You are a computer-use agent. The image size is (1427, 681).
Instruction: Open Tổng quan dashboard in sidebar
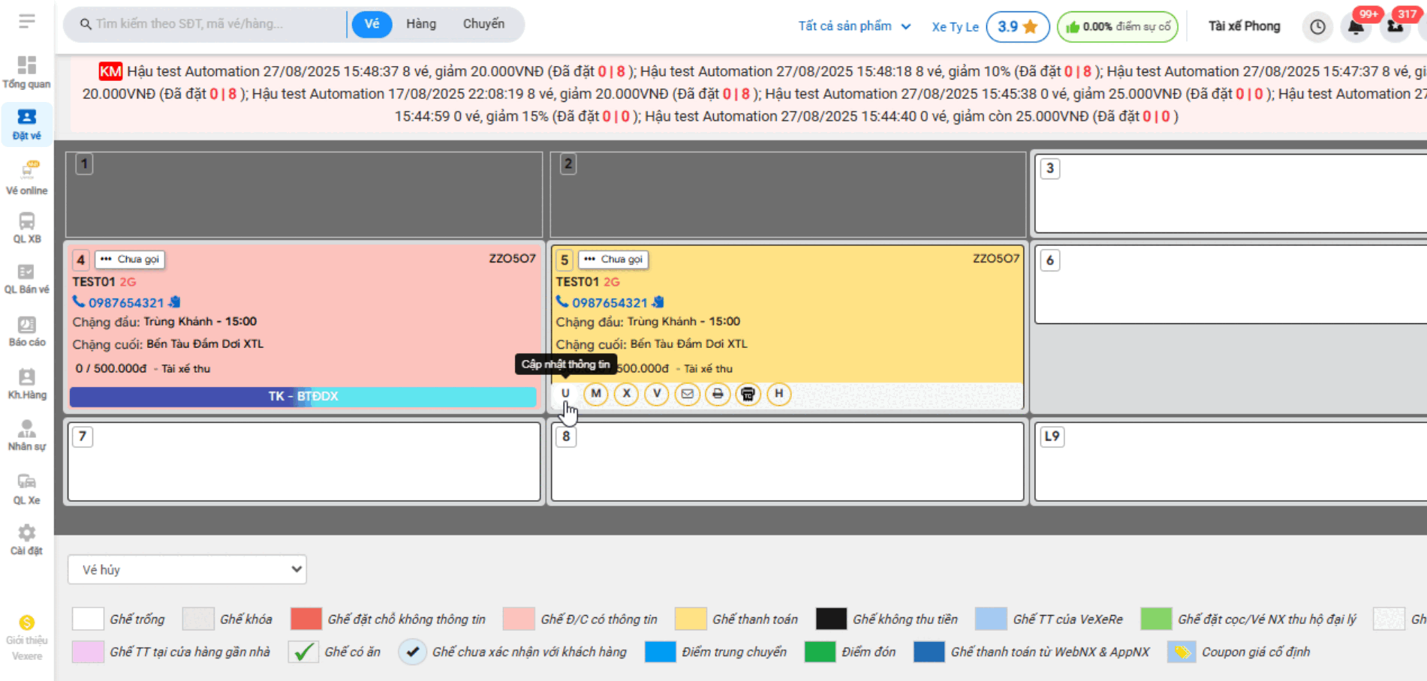27,72
